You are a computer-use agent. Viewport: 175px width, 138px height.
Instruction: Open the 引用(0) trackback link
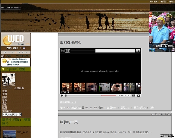point(125,108)
